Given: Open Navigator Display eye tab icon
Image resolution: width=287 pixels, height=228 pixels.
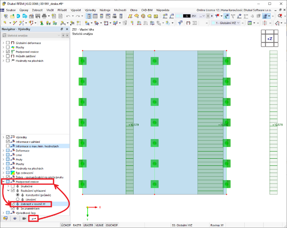Looking at the screenshot, I should tap(15, 219).
